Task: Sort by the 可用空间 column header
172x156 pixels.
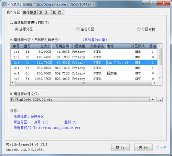Action: click(x=61, y=46)
